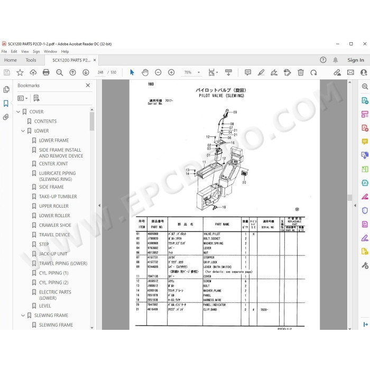The height and width of the screenshot is (370, 370).
Task: Zoom out using the minus circle icon
Action: [x=158, y=72]
